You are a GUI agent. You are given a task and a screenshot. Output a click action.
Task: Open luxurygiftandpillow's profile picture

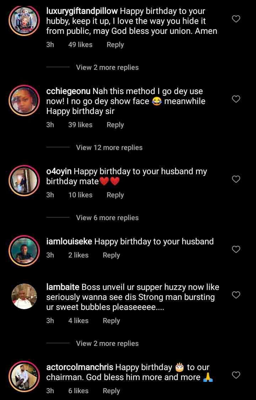[24, 21]
